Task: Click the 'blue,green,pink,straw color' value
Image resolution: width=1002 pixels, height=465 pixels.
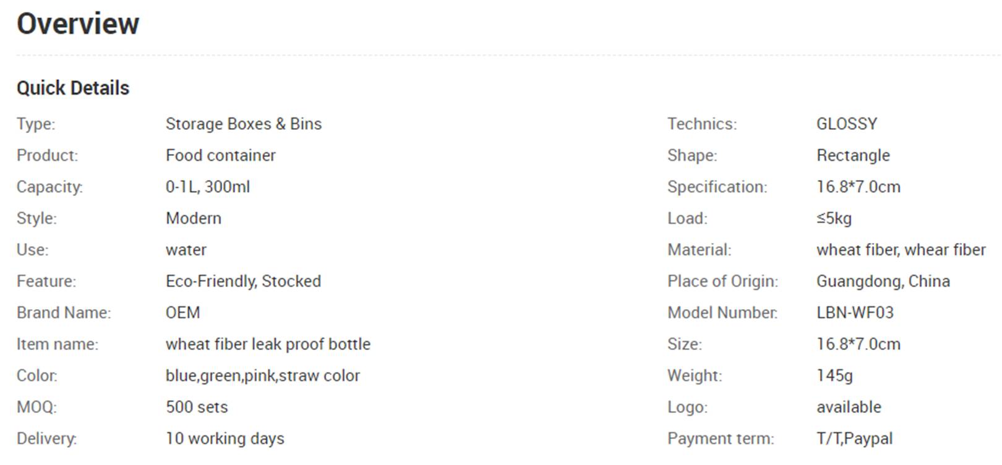Action: (263, 376)
